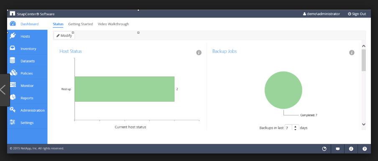Open footer information icon
This screenshot has width=378, height=161.
351,149
